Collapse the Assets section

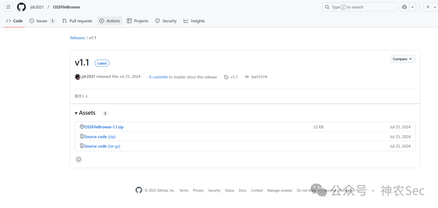point(85,113)
